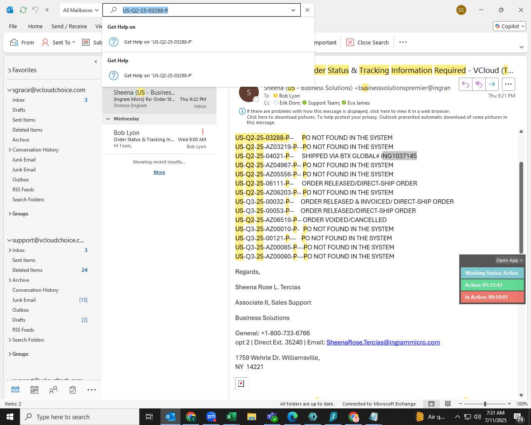
Task: Open the message more actions ellipsis
Action: 508,84
